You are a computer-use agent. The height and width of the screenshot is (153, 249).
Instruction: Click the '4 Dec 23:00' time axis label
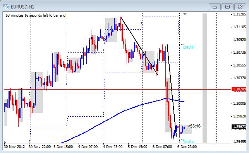pyautogui.click(x=113, y=147)
